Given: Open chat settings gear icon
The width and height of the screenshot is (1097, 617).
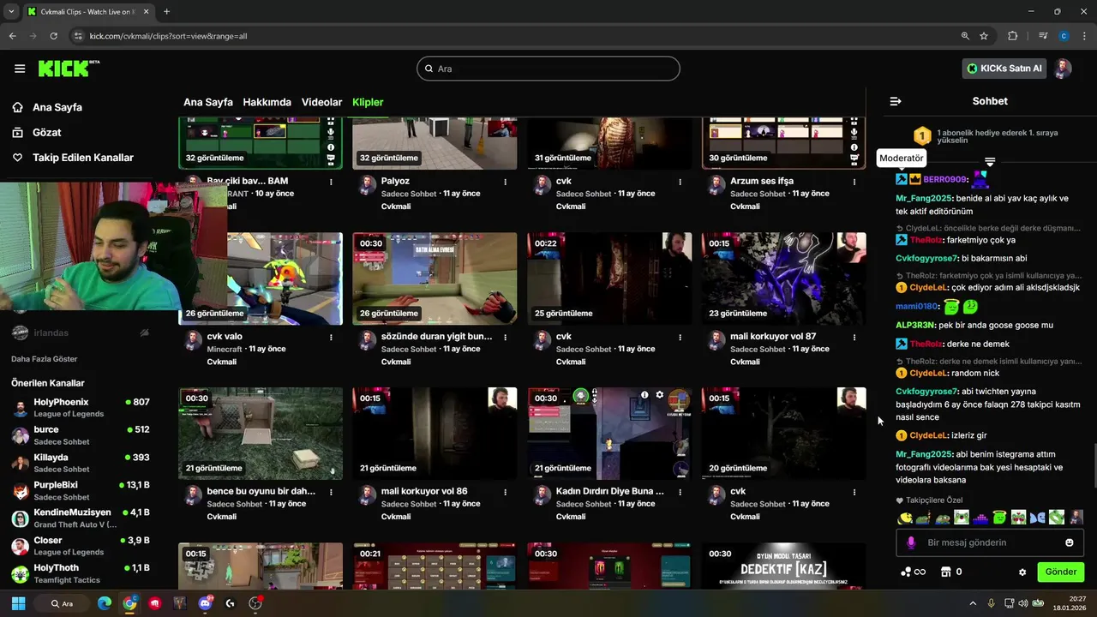Looking at the screenshot, I should point(1022,572).
